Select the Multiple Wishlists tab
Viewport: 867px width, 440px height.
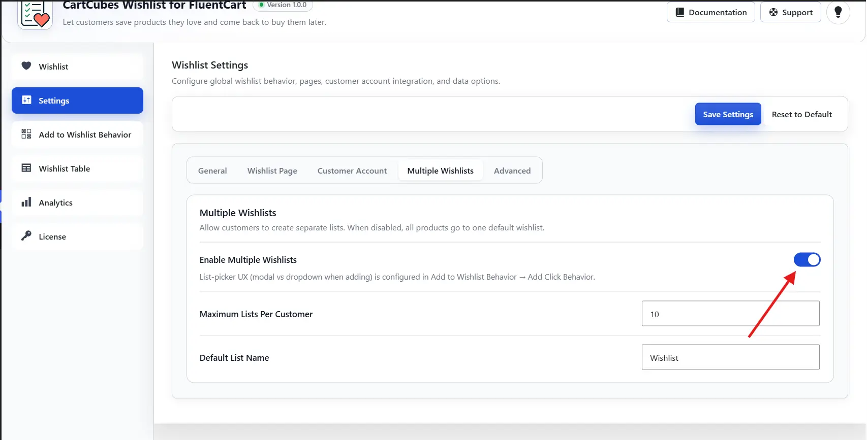point(441,171)
